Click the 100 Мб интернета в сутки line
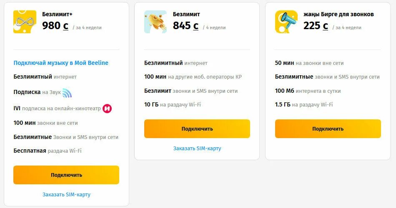Screen dimensions: 396x208 coord(308,91)
